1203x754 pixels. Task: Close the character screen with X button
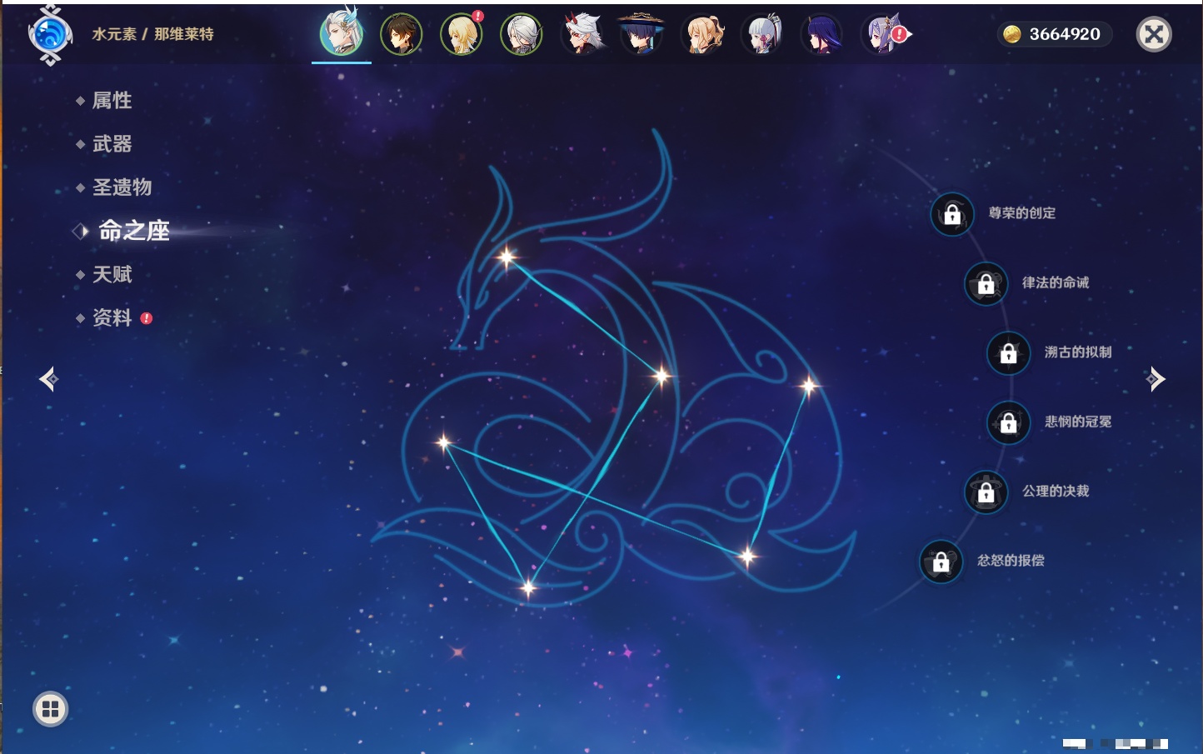1154,34
